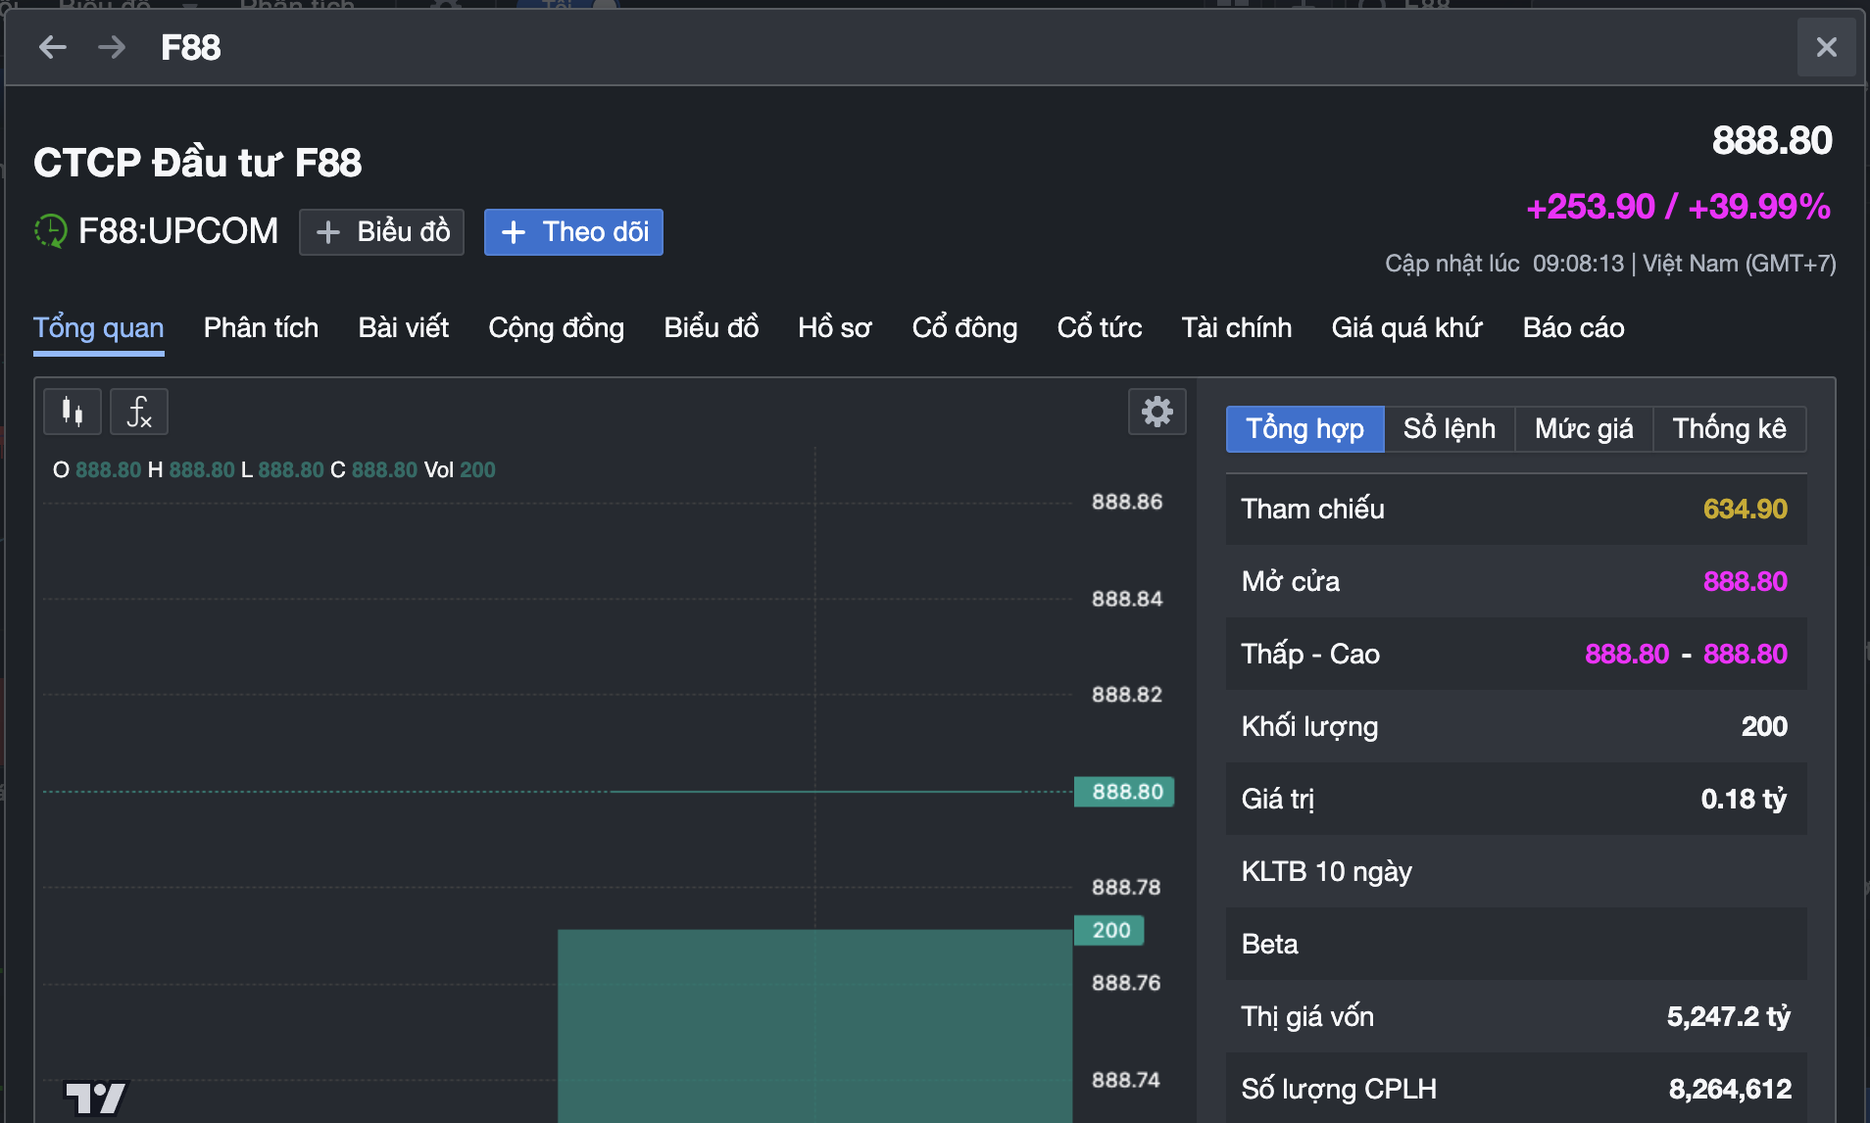The height and width of the screenshot is (1123, 1870).
Task: Go to the Cộng đồng tab
Action: [556, 327]
